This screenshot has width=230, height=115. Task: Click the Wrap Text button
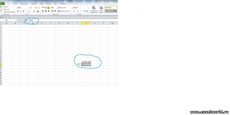tap(62, 8)
